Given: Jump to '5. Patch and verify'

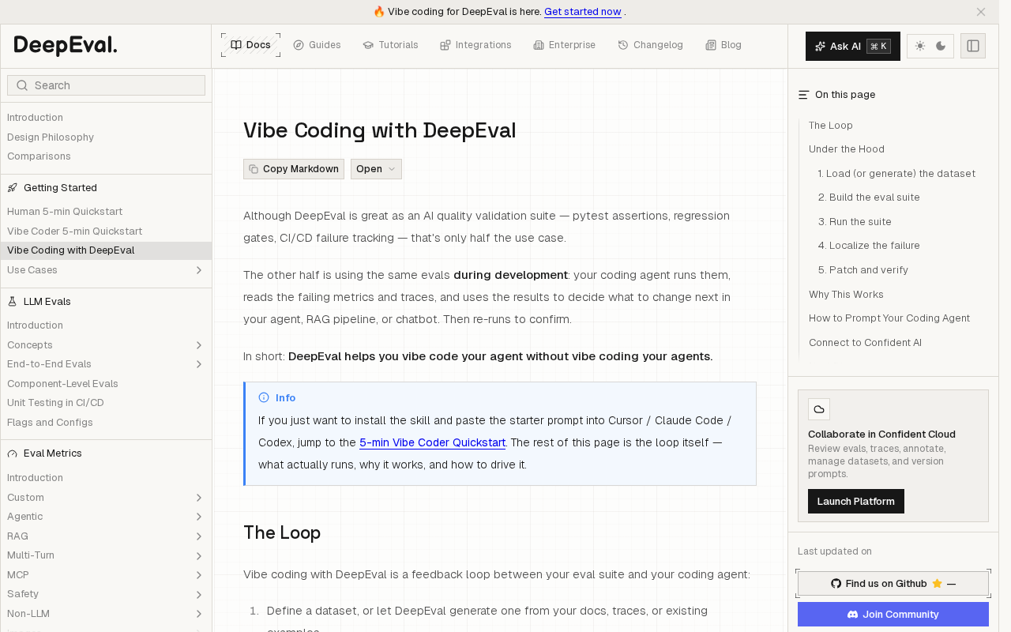Looking at the screenshot, I should (863, 270).
